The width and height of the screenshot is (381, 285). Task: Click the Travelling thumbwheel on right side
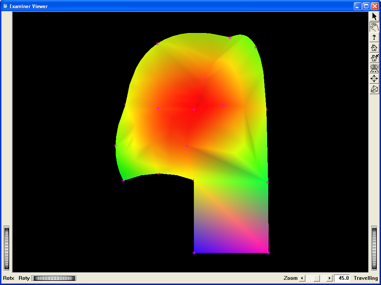tap(374, 248)
